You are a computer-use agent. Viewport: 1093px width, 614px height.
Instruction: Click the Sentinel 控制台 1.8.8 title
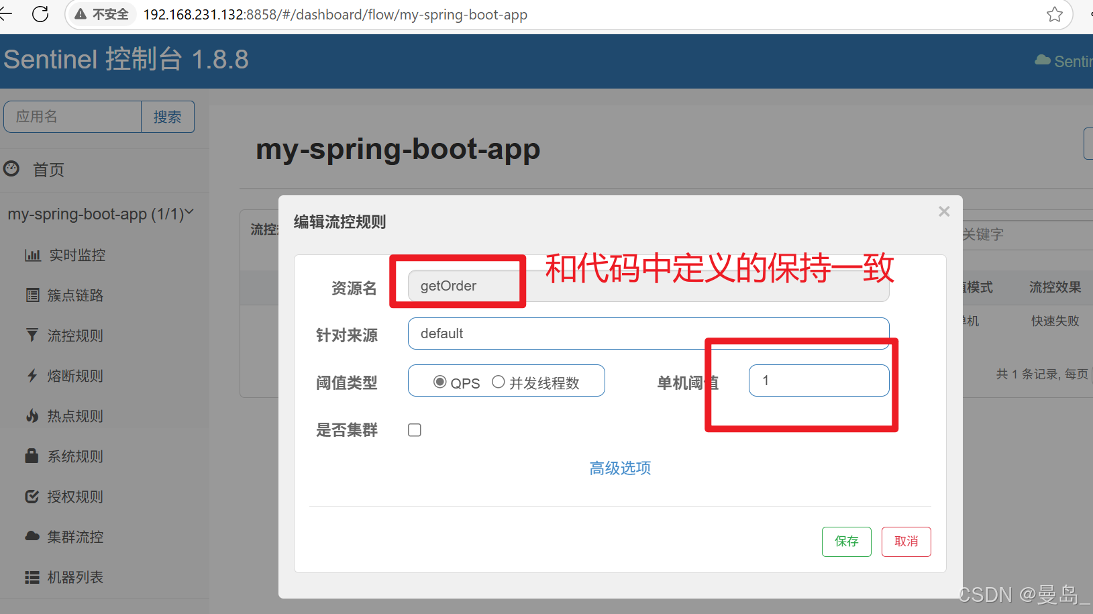tap(126, 59)
